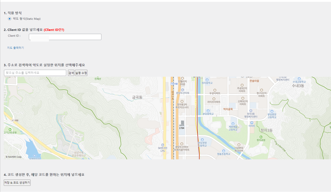Image resolution: width=331 pixels, height=192 pixels.
Task: Click the 먹자골목 label on the map
Action: pos(228,109)
